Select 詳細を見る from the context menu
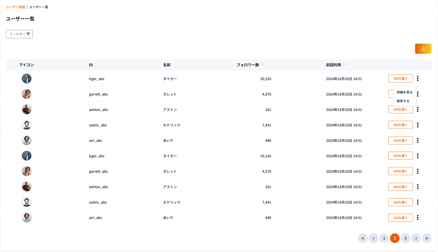Viewport: 438px width, 252px height. click(x=404, y=92)
